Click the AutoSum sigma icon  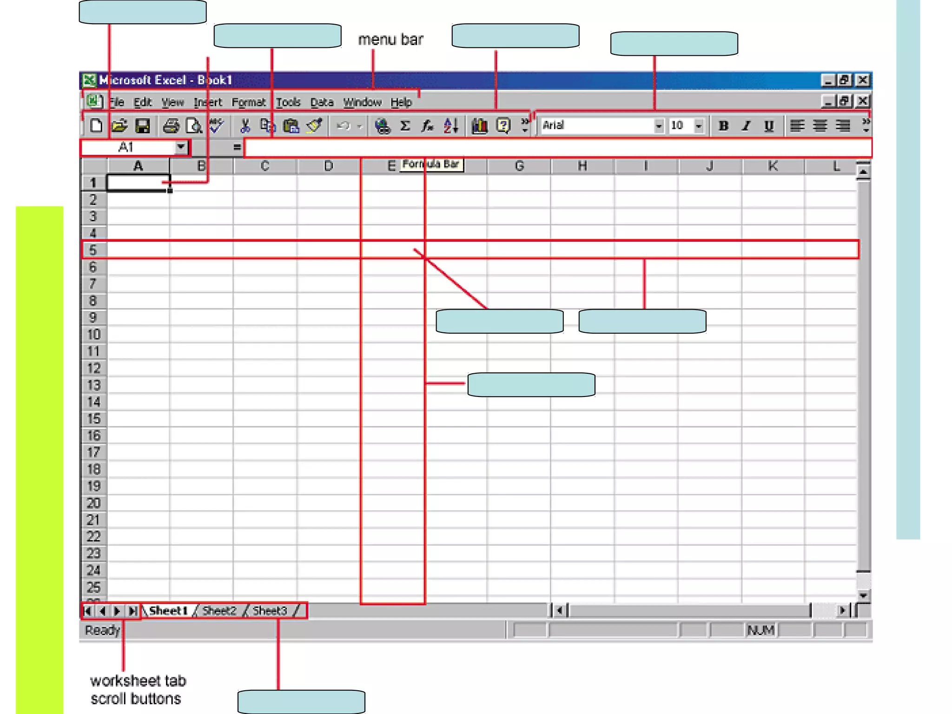pos(405,126)
